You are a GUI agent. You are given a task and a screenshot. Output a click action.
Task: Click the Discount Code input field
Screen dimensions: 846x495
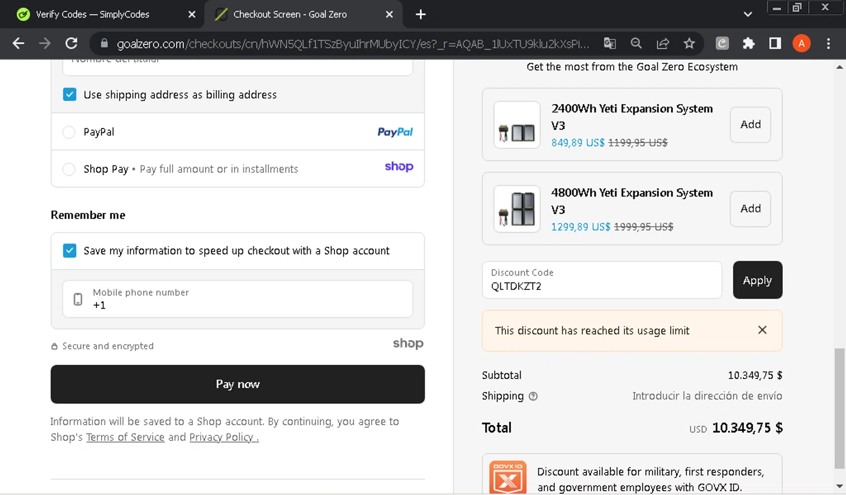coord(602,280)
